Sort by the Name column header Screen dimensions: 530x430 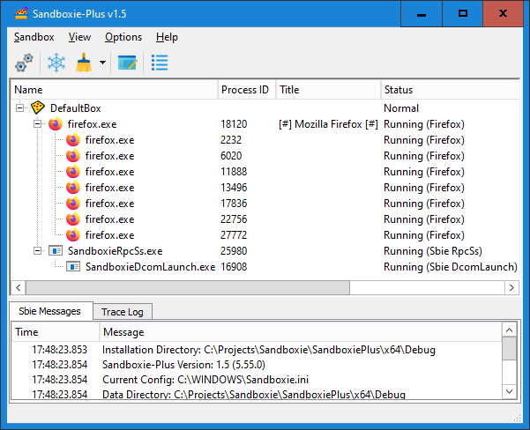point(115,90)
